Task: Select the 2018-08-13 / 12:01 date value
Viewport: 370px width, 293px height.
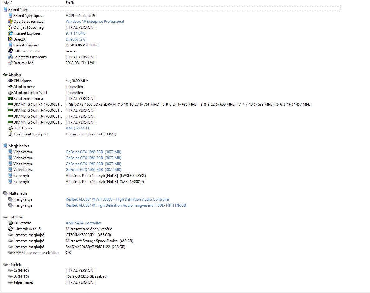Action: point(80,63)
